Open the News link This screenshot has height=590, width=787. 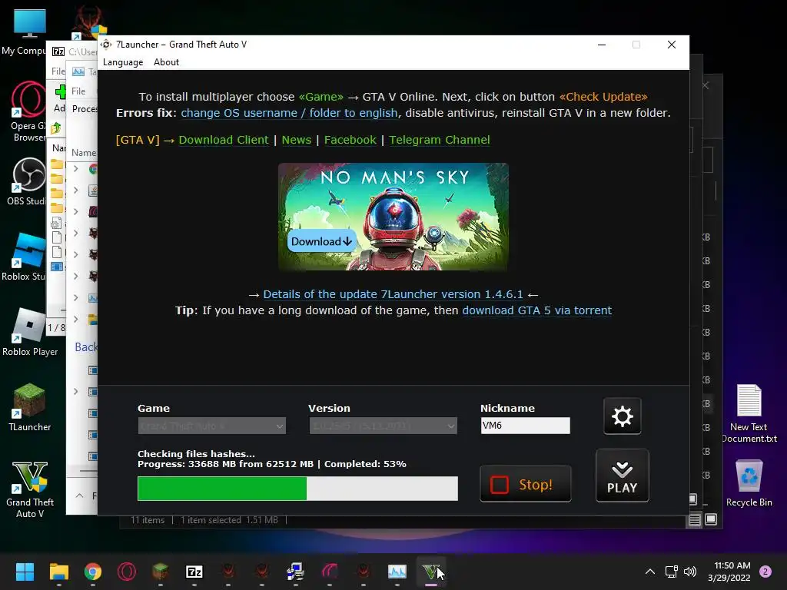pyautogui.click(x=296, y=140)
